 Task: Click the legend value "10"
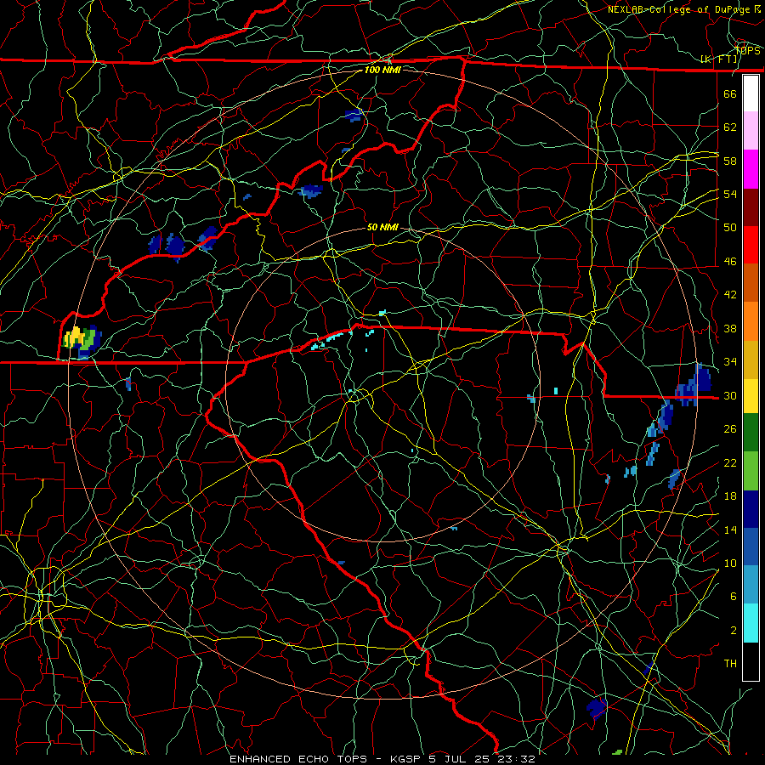point(730,563)
